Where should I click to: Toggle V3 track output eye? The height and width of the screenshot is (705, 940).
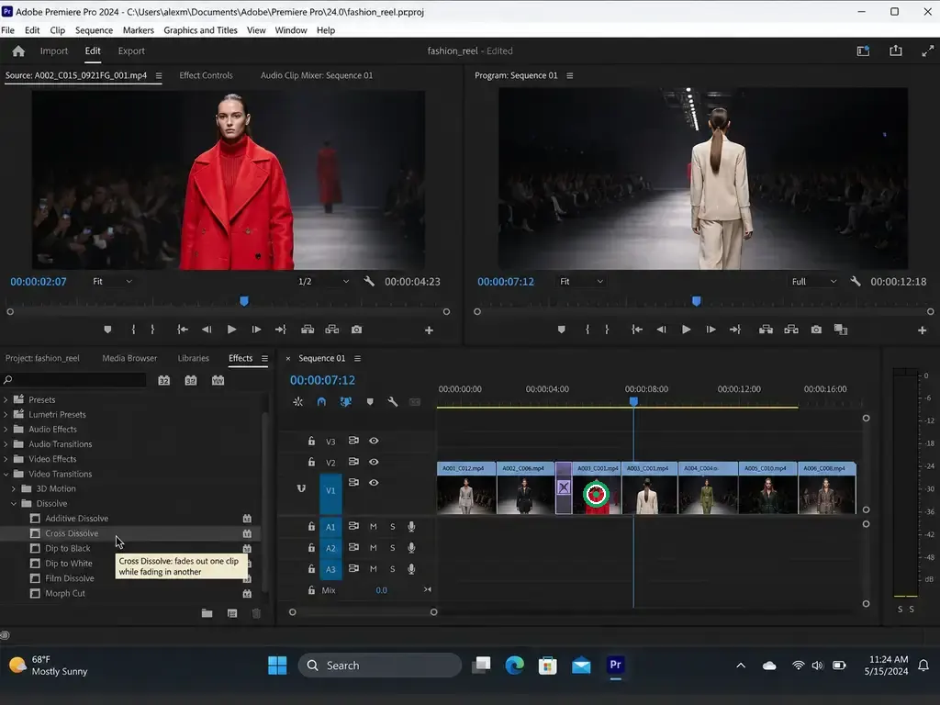(x=374, y=441)
